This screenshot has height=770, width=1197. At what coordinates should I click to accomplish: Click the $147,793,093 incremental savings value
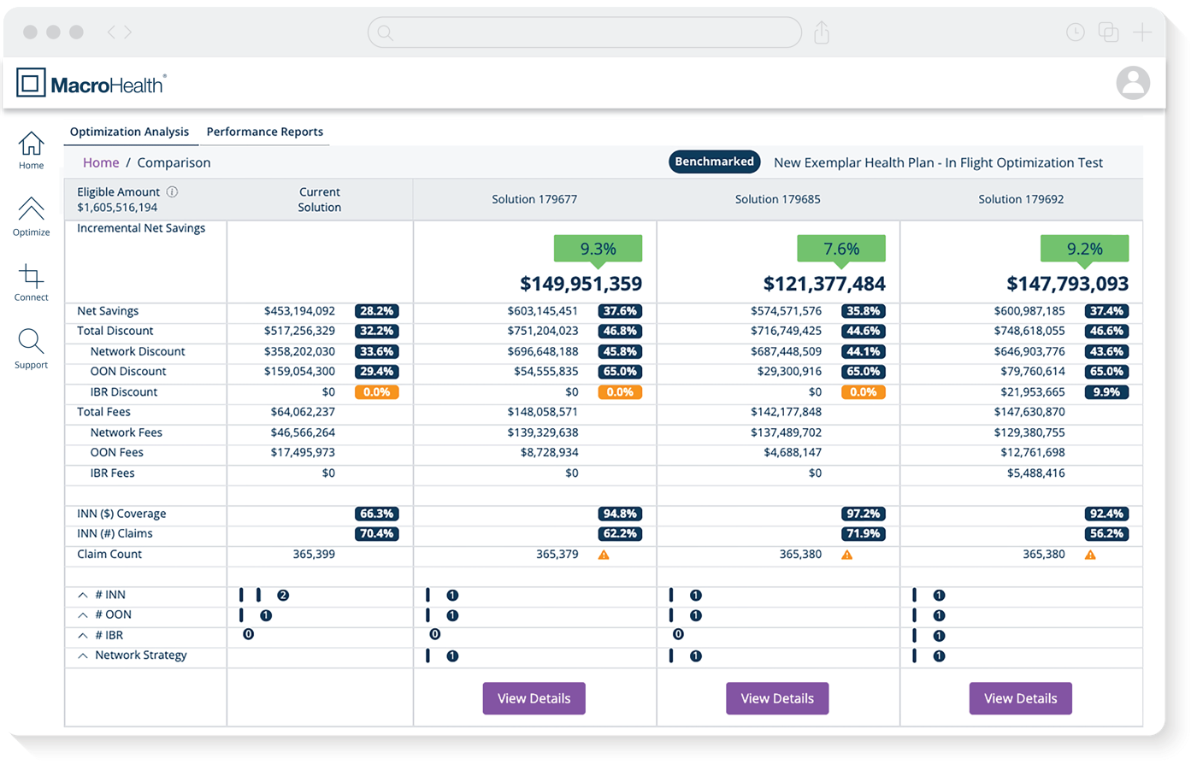coord(1067,284)
